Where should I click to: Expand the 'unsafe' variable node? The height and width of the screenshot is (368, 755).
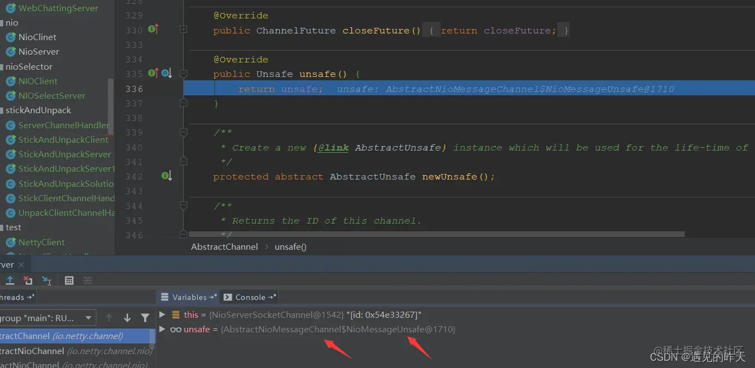click(163, 330)
